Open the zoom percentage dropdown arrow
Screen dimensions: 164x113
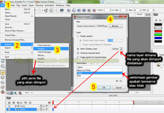click(32, 93)
